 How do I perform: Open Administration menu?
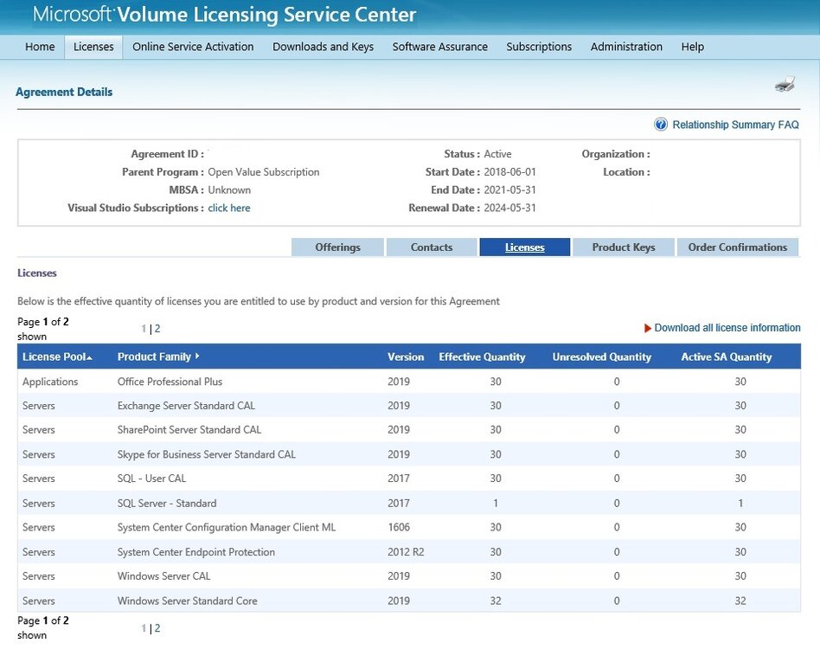626,47
